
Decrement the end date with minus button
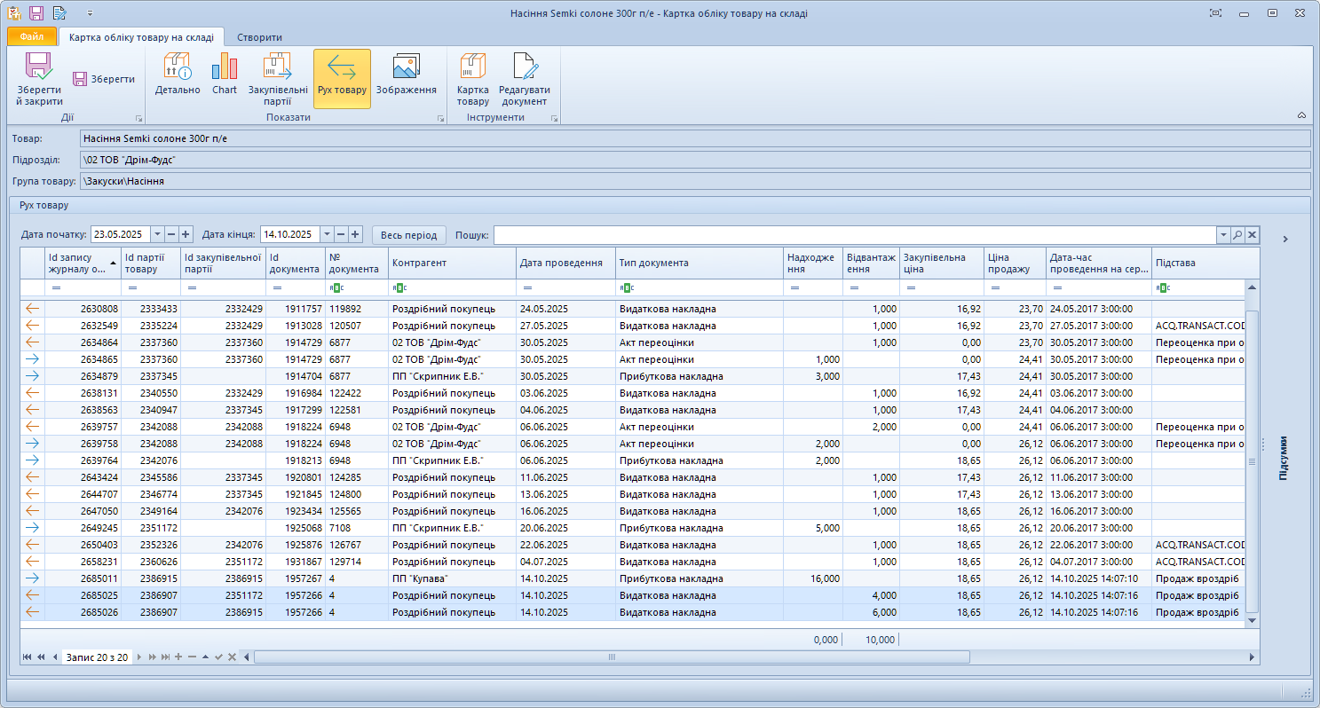341,234
